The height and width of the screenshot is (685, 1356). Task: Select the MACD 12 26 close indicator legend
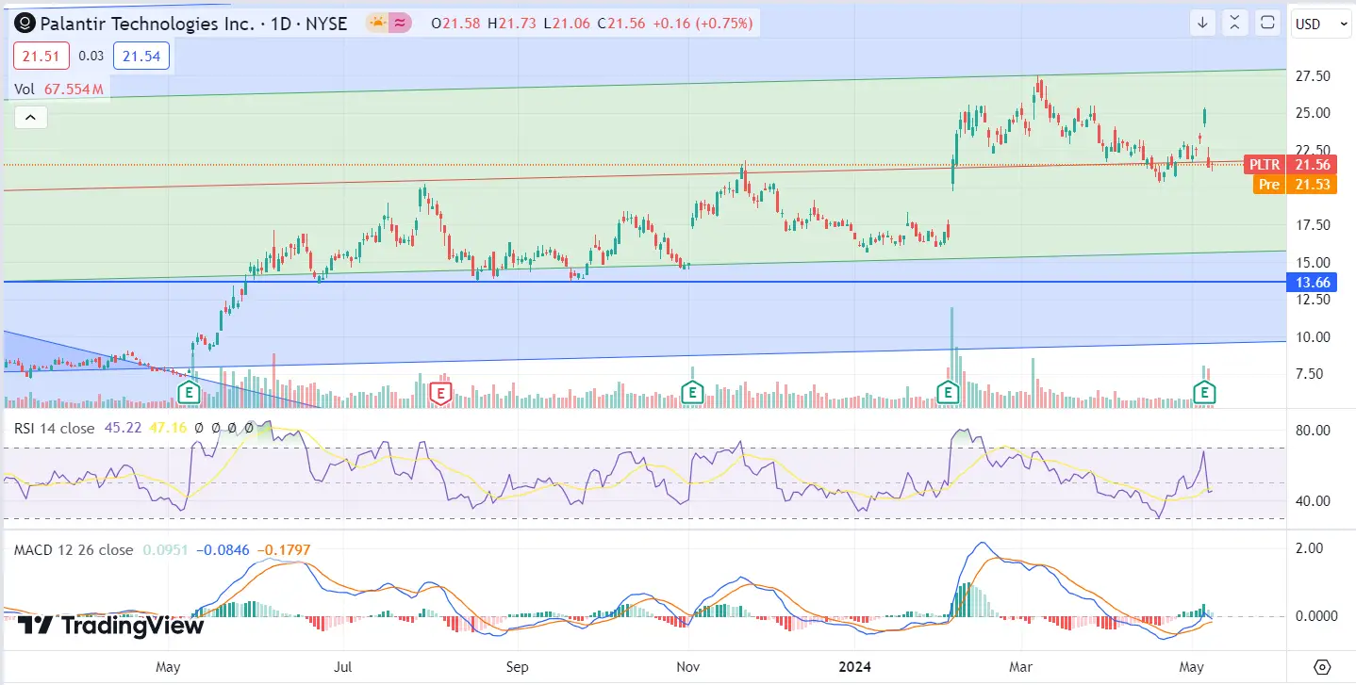74,549
